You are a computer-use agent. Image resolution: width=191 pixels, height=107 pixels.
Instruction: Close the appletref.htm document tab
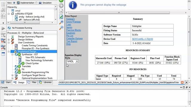pos(182,83)
